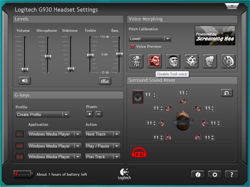The height and width of the screenshot is (187, 250).
Task: Adjust front right level stepper
Action: [x=212, y=108]
